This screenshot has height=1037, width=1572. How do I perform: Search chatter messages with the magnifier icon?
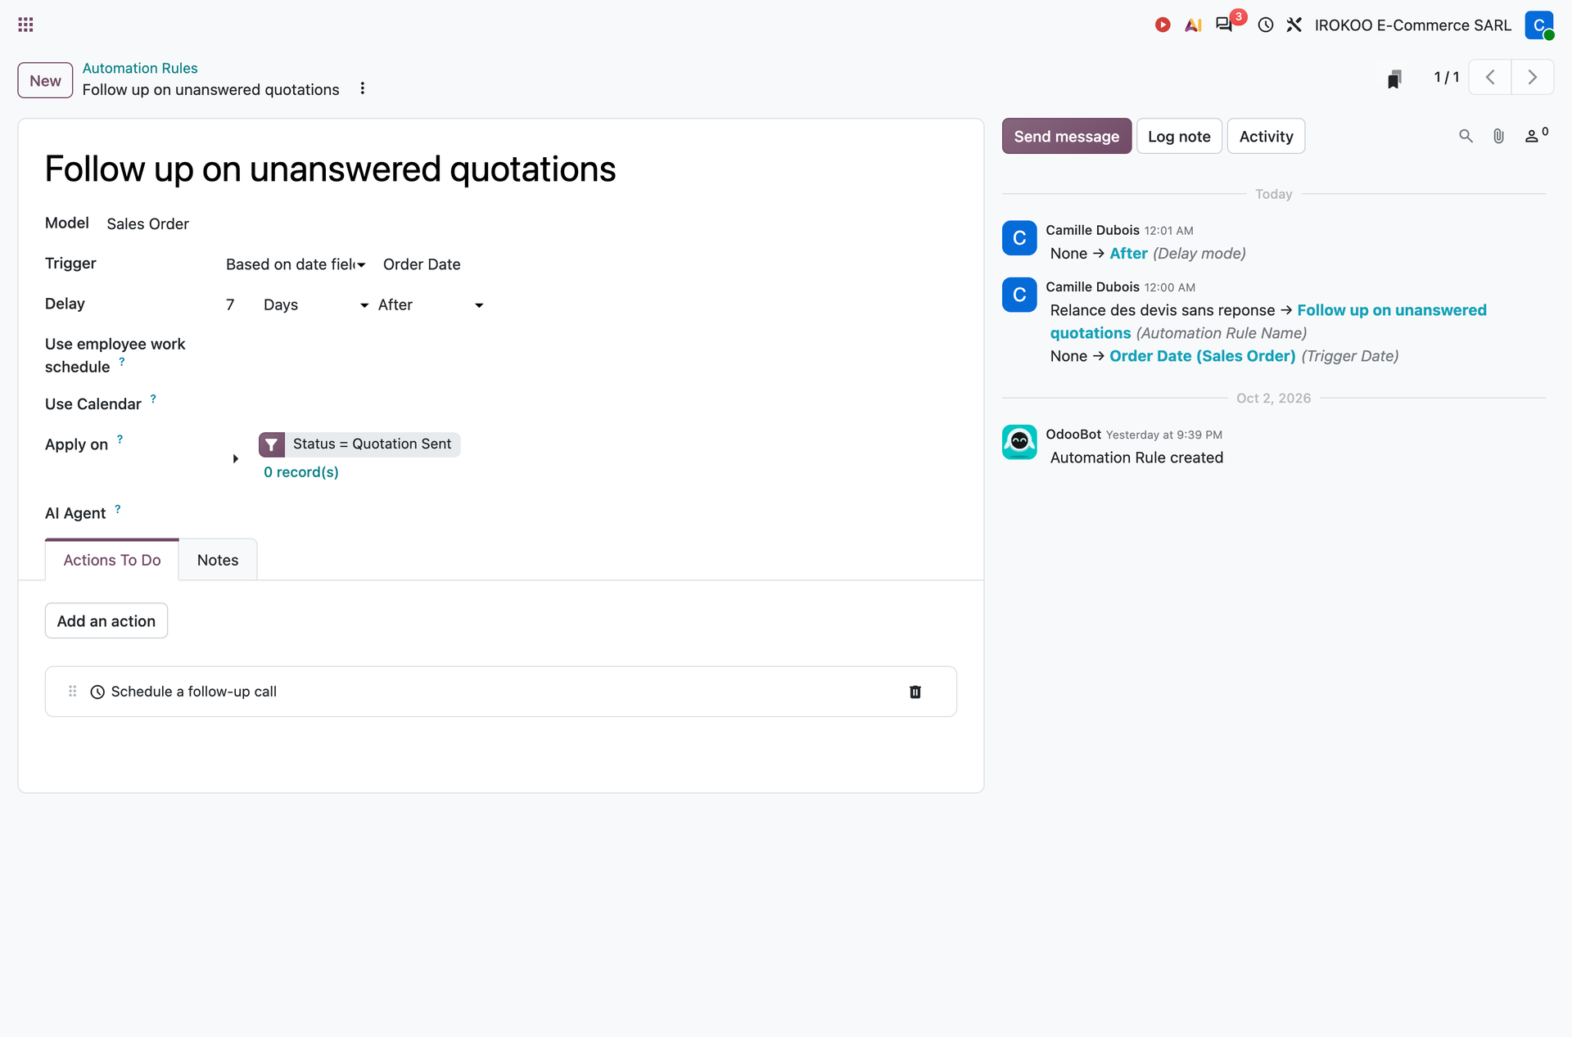[x=1466, y=136]
